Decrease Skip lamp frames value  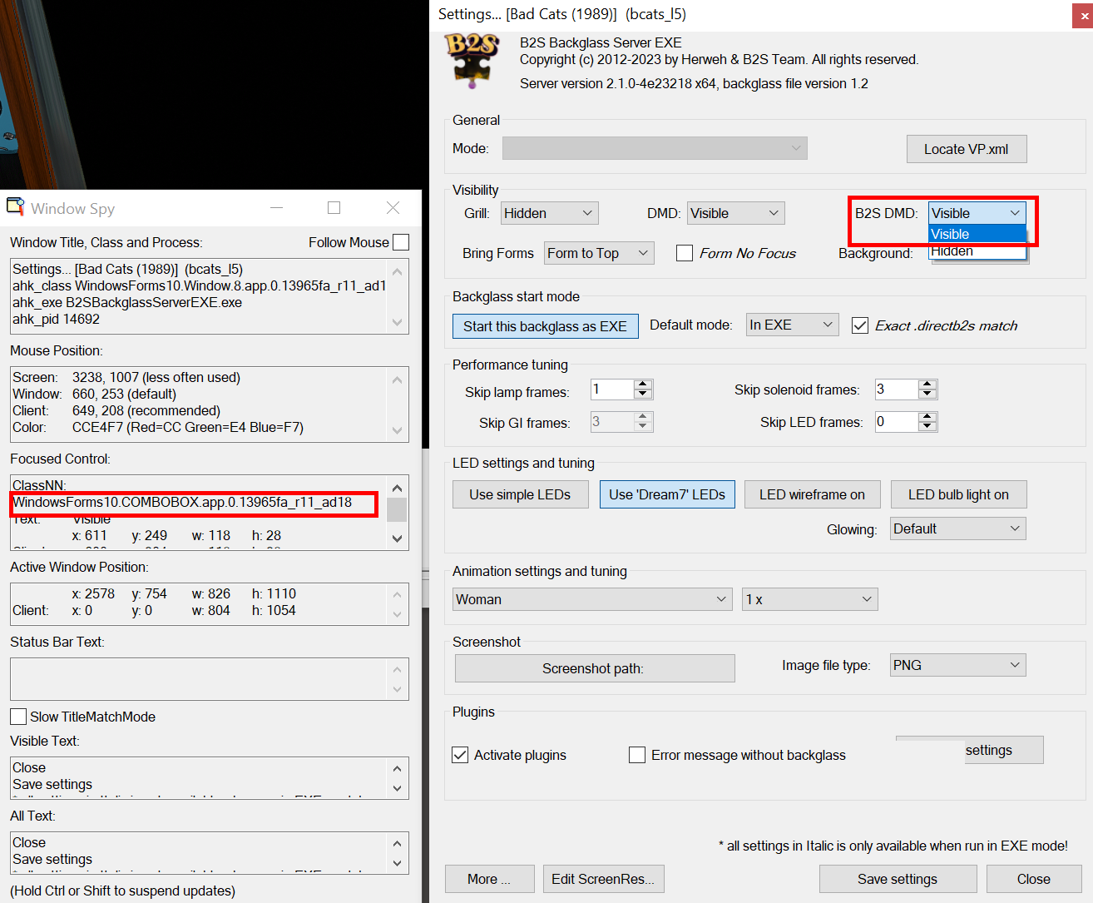point(642,394)
